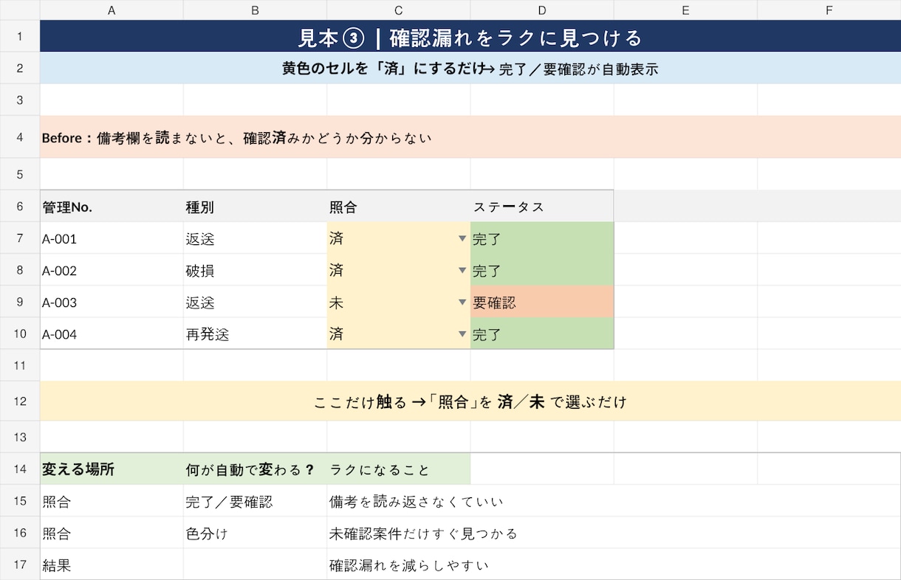Select column E header

[685, 10]
